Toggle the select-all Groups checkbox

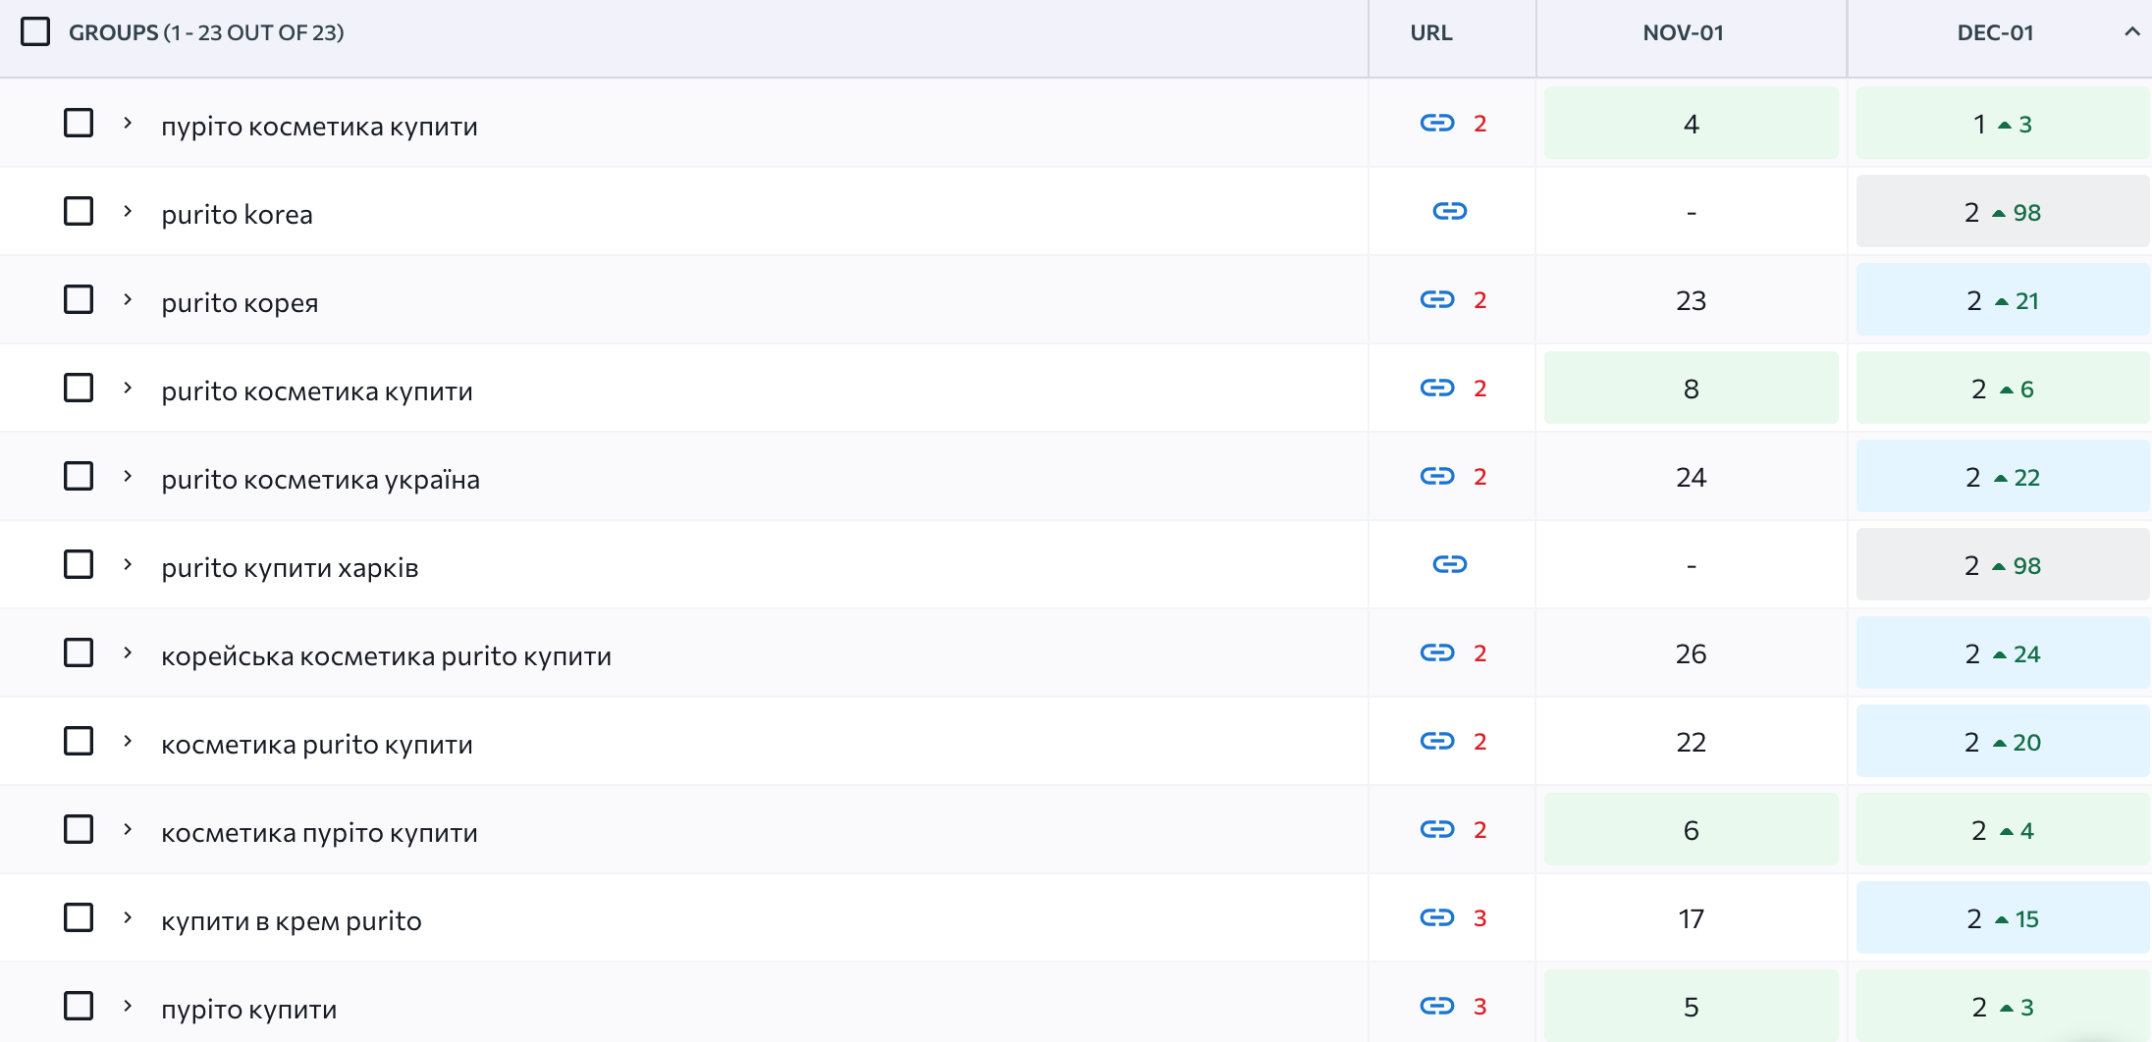point(35,32)
